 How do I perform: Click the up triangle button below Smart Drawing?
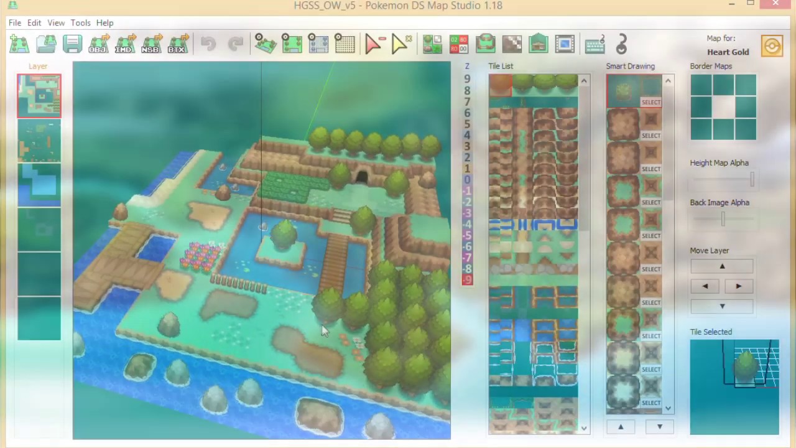tap(621, 427)
